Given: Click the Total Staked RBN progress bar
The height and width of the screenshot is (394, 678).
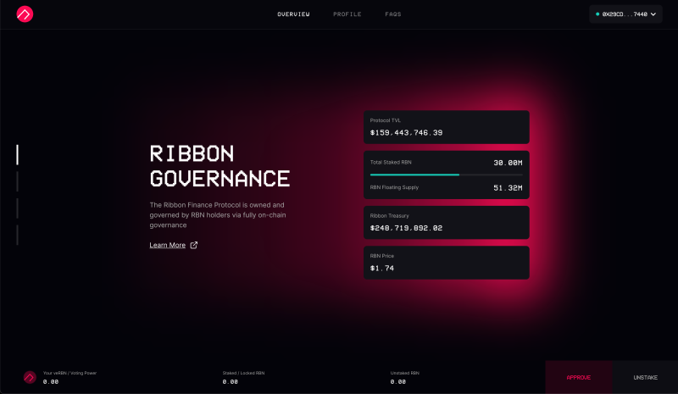Looking at the screenshot, I should pos(447,175).
